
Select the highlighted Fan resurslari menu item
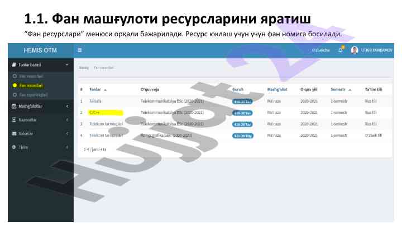[x=31, y=85]
